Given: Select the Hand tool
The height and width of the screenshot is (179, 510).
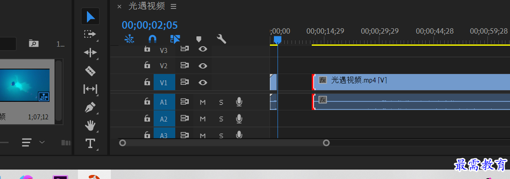Looking at the screenshot, I should coord(90,125).
